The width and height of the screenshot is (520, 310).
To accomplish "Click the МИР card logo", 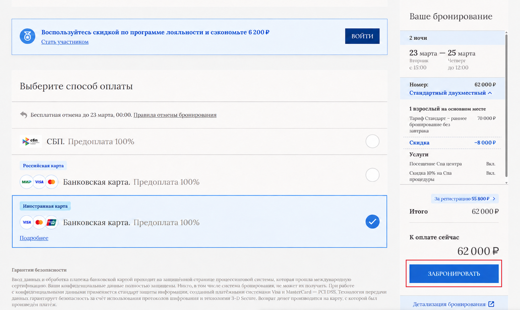I will 27,182.
